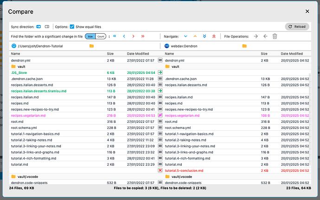The height and width of the screenshot is (200, 320).
Task: Copy file to right (File Operations arrow)
Action: pyautogui.click(x=256, y=36)
